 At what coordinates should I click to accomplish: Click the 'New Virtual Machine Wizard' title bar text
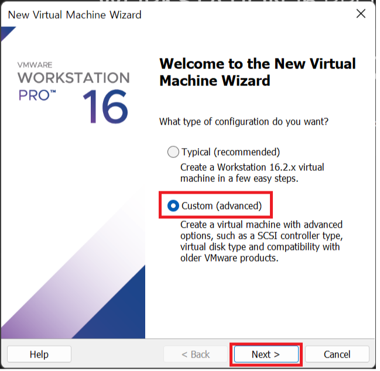74,15
